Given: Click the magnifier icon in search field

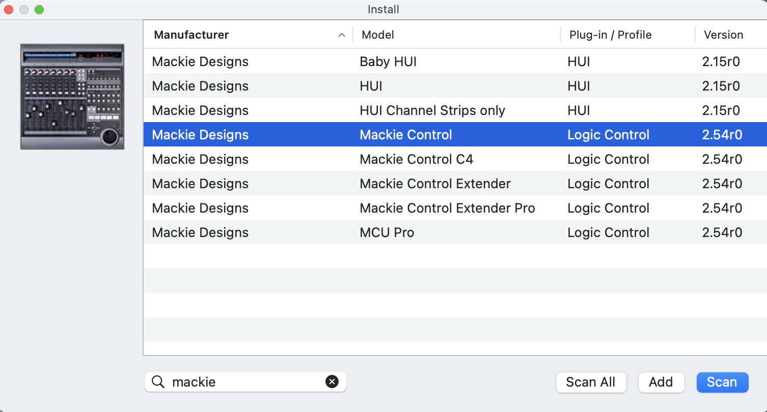Looking at the screenshot, I should [x=158, y=382].
